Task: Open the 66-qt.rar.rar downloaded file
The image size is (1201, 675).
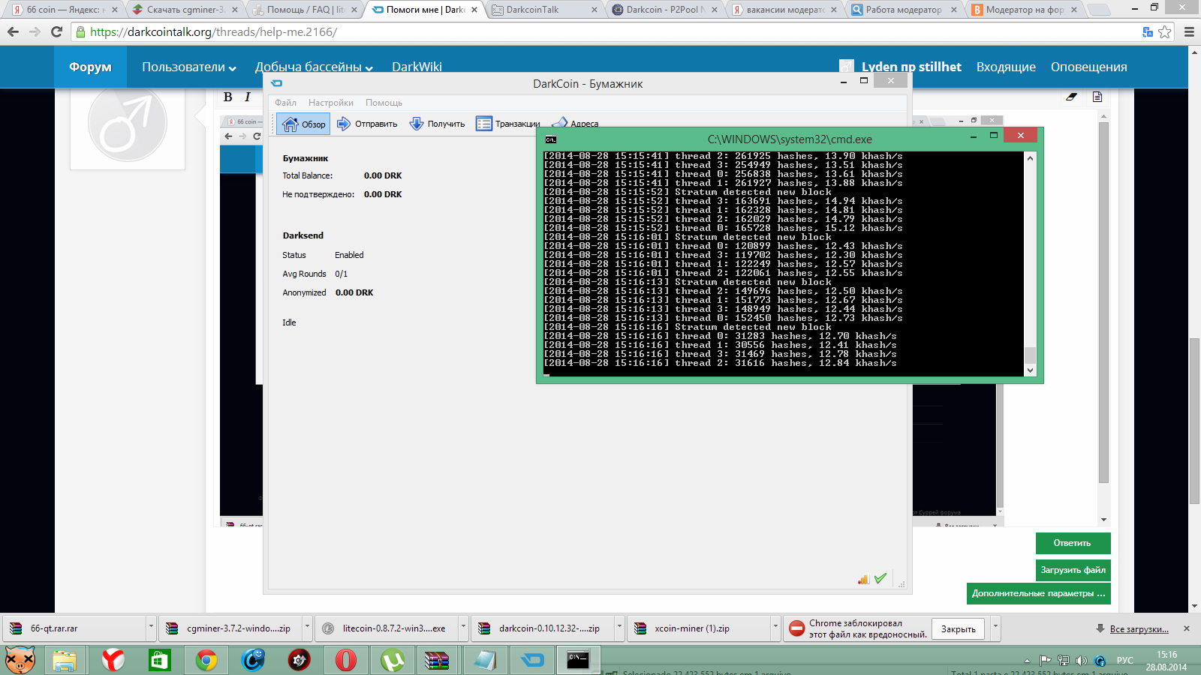Action: (x=75, y=628)
